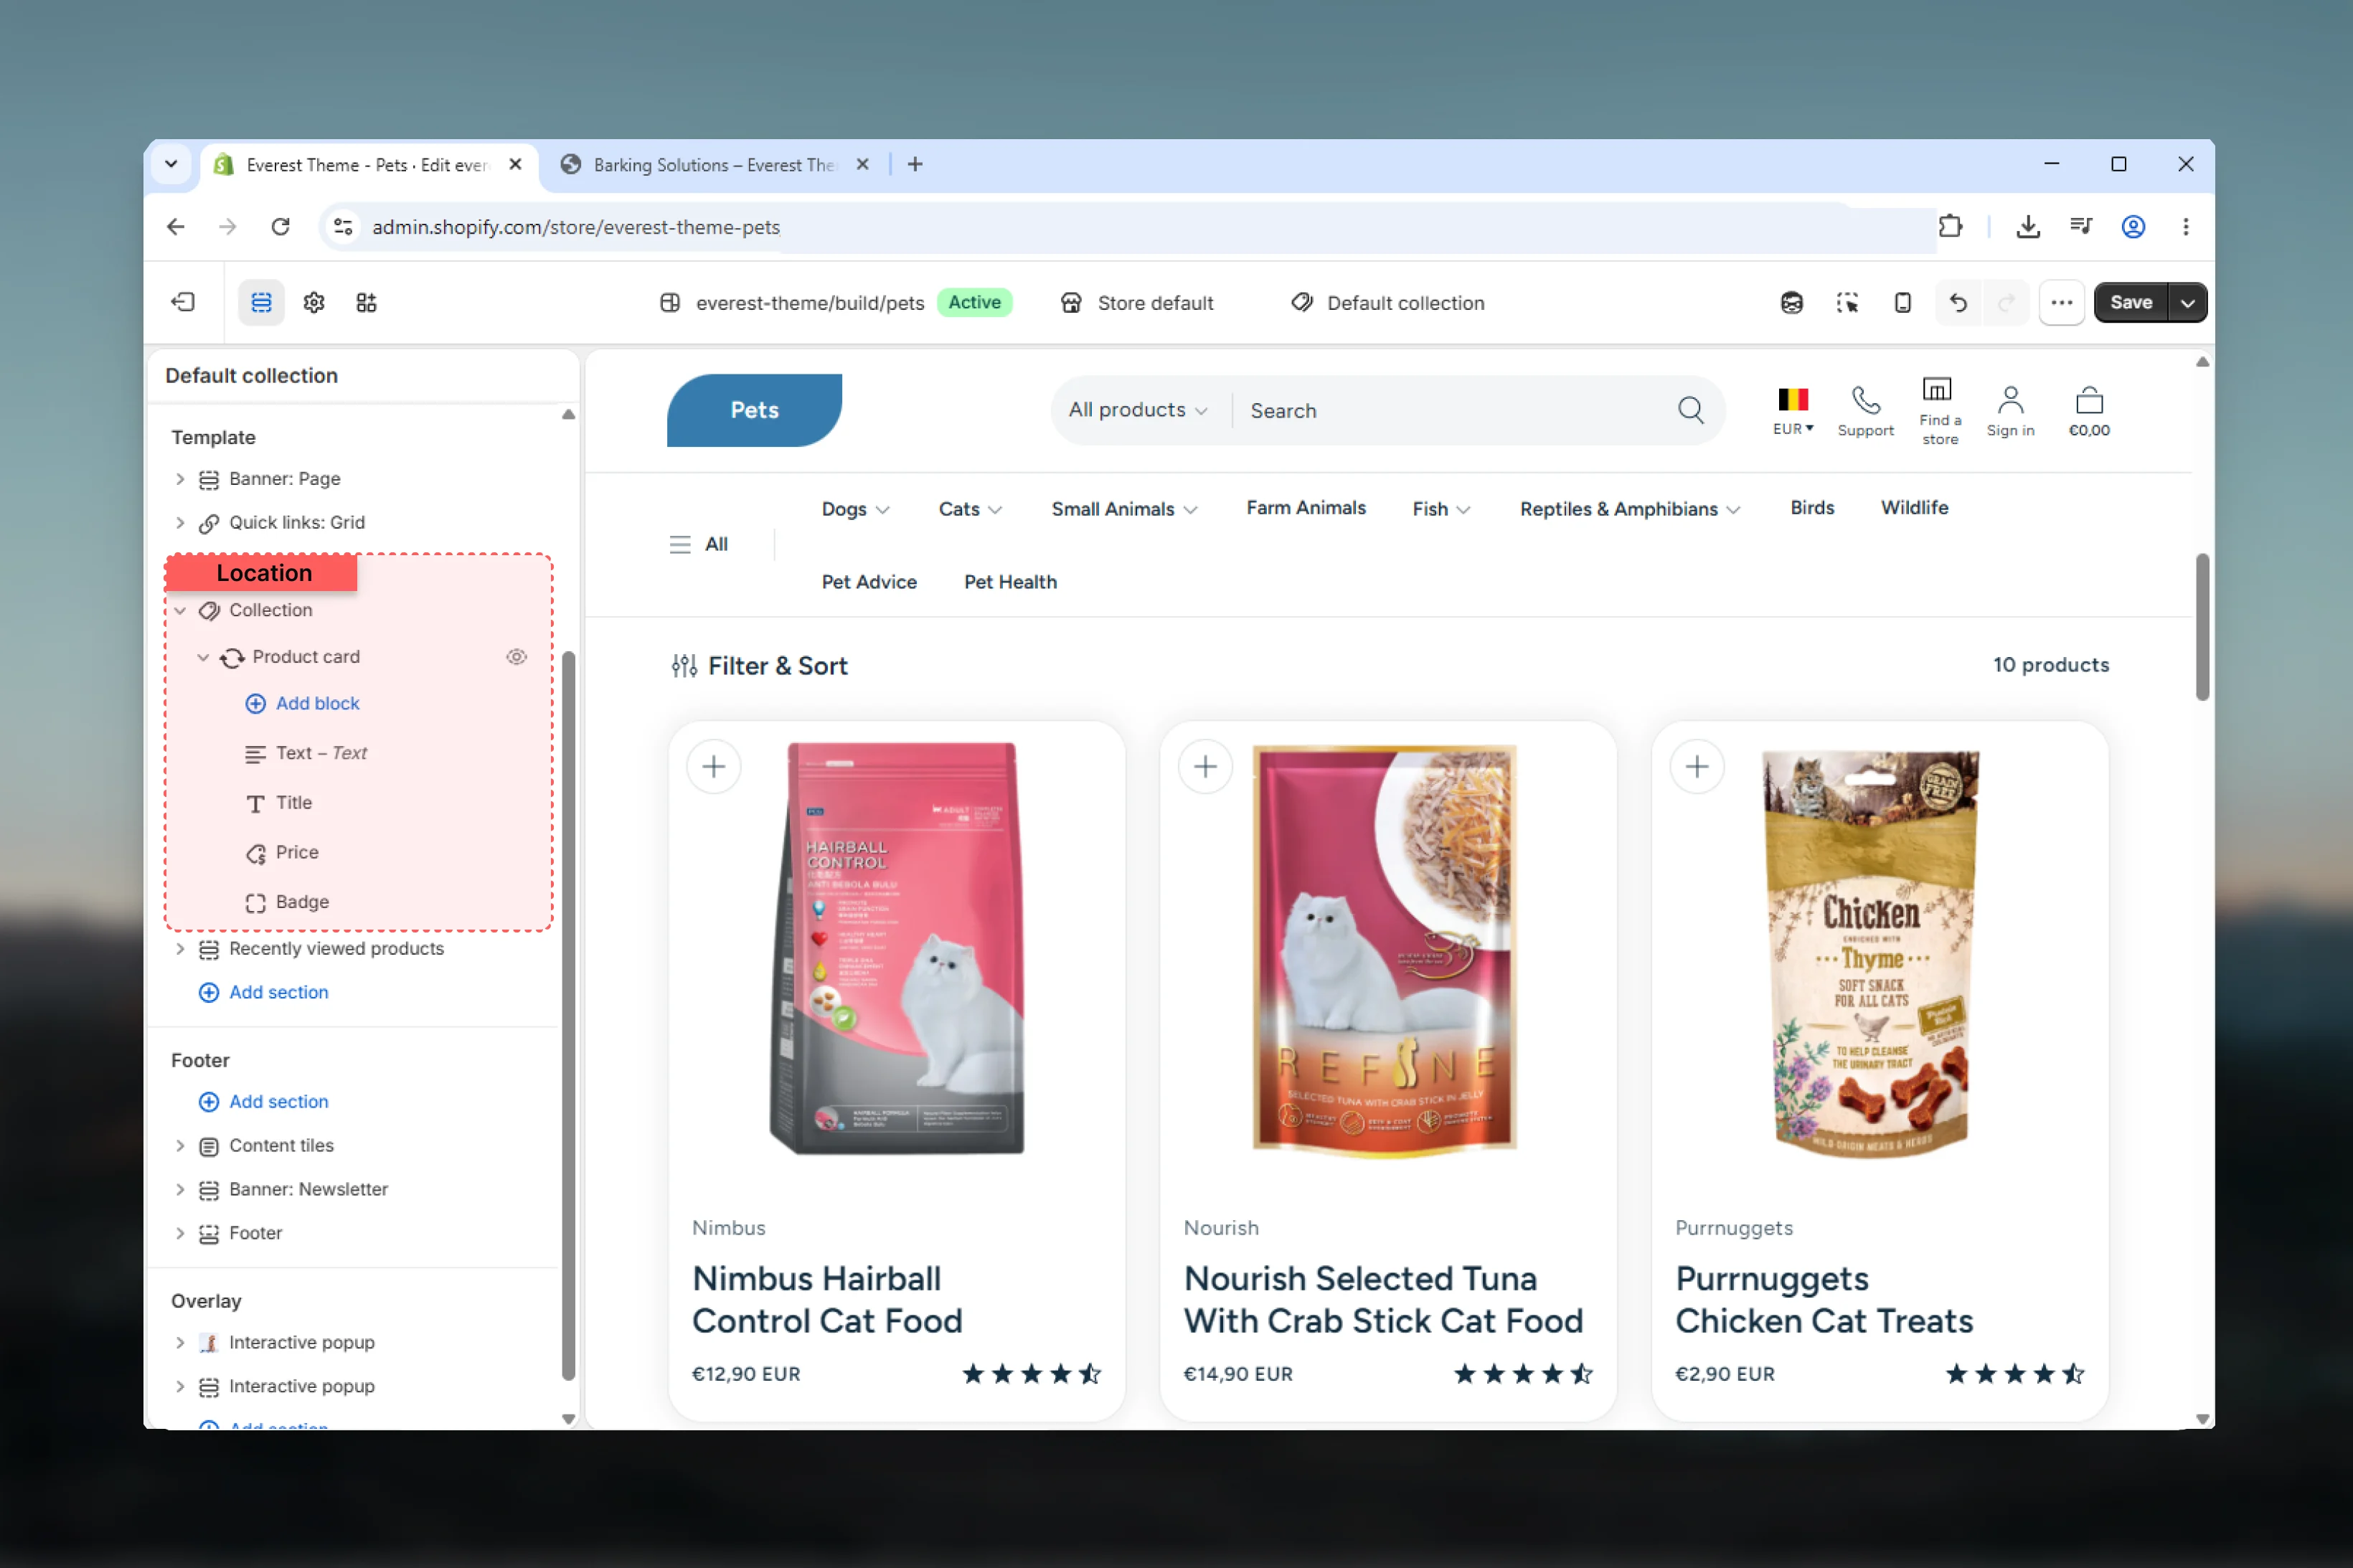2353x1568 pixels.
Task: Select the Text block in Product card
Action: (306, 753)
